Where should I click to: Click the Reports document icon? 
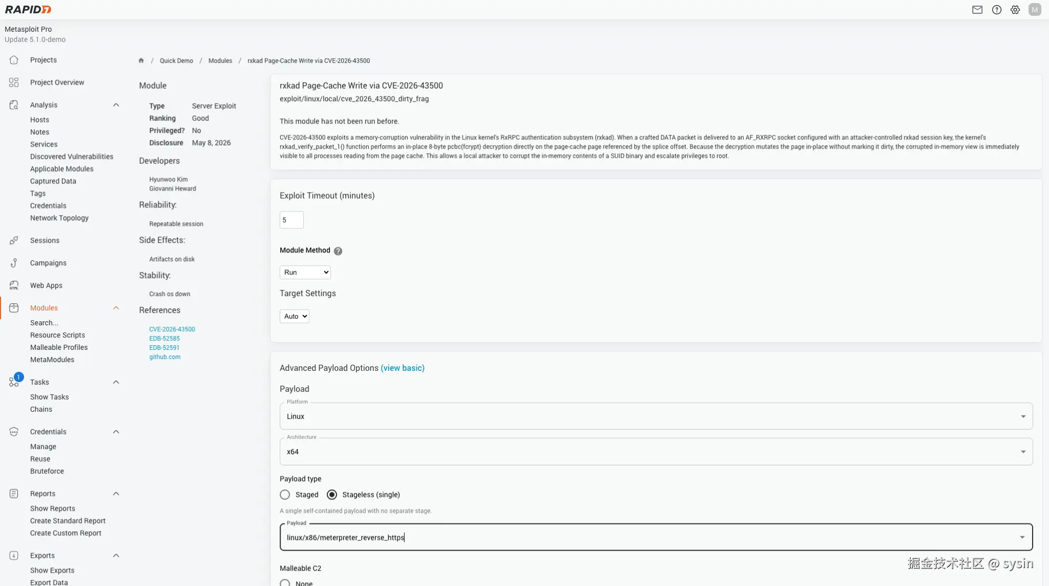(14, 494)
